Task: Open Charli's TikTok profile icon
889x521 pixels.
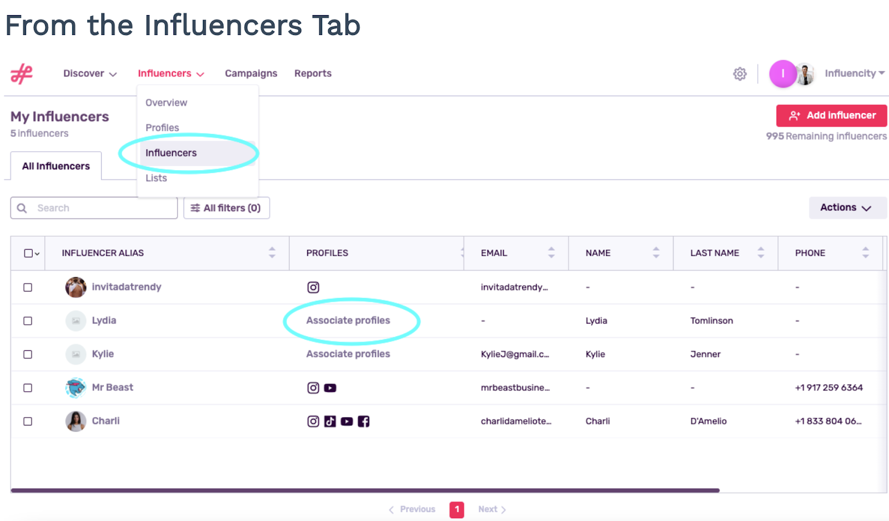Action: pyautogui.click(x=330, y=421)
